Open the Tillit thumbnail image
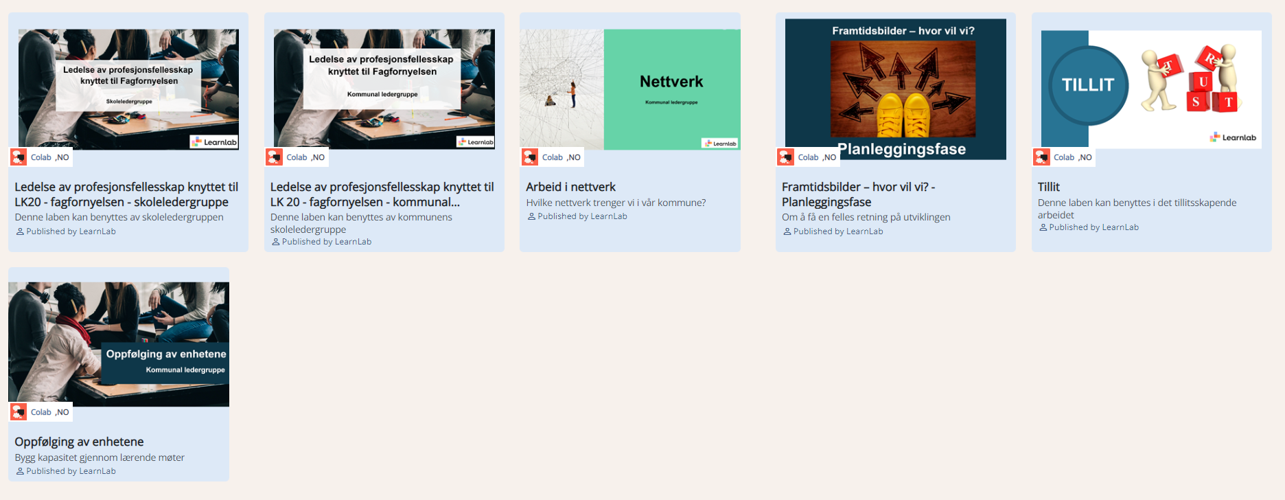1285x500 pixels. (1151, 89)
